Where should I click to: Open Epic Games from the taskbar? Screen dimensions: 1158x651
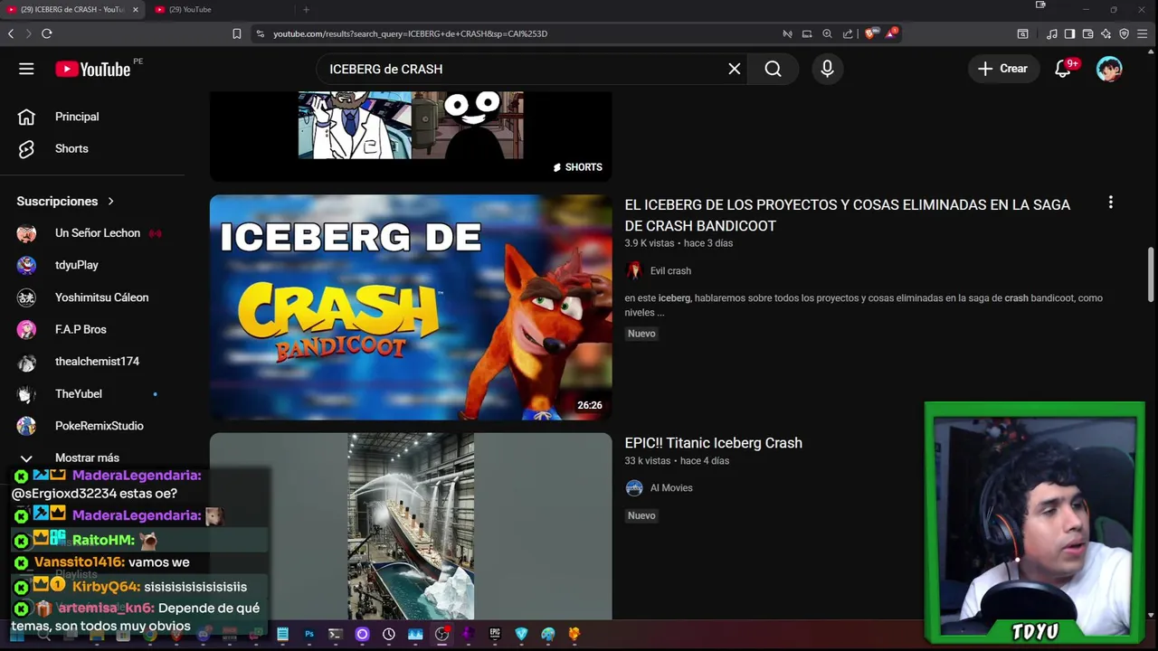point(494,634)
